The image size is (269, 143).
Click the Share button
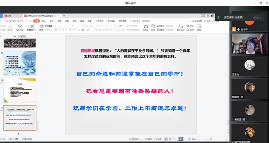[x=216, y=21]
